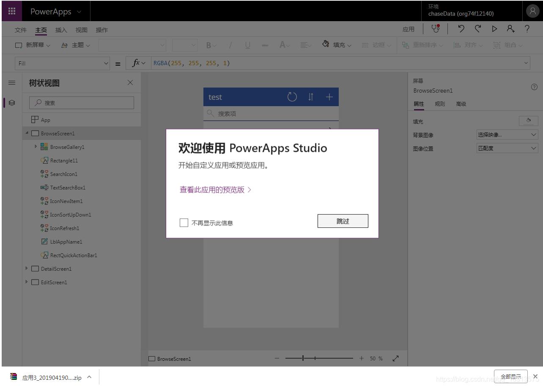Open the 视图 menu
The width and height of the screenshot is (543, 387).
[x=82, y=30]
